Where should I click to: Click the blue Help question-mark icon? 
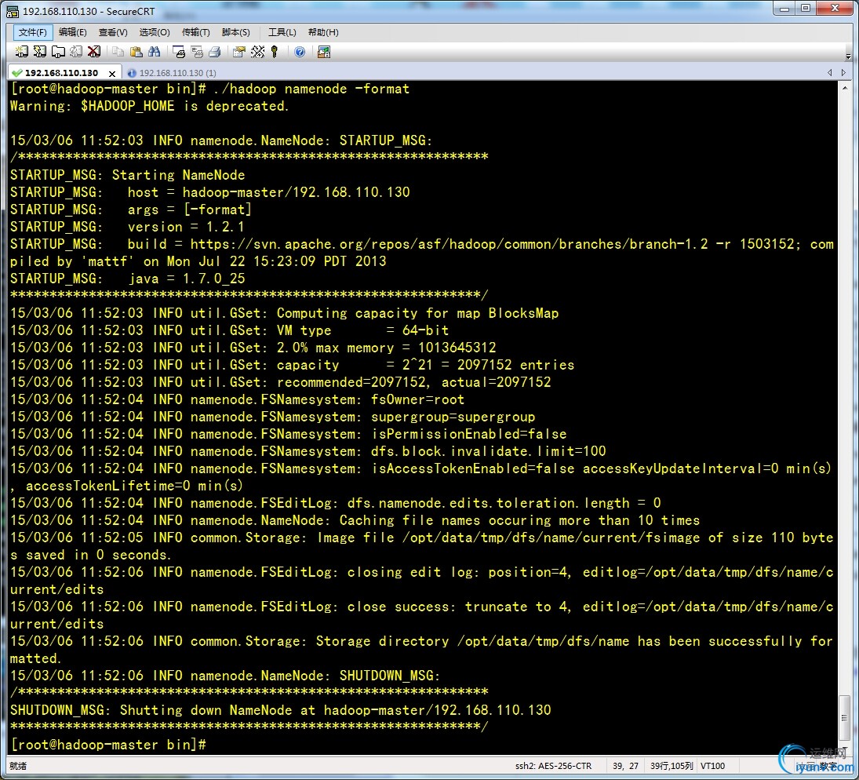pos(300,52)
